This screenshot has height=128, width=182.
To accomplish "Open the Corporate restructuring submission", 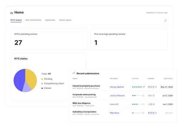I will 84,95.
